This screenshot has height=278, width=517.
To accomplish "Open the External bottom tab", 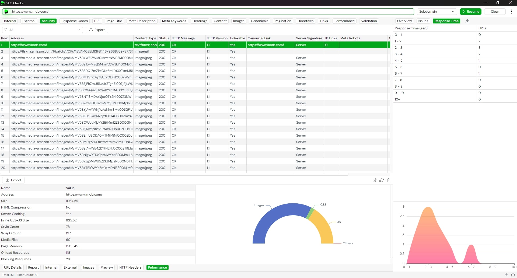I will coord(70,267).
